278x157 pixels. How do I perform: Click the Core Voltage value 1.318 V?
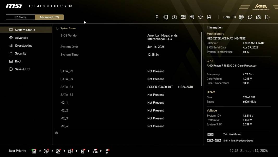[247, 78]
